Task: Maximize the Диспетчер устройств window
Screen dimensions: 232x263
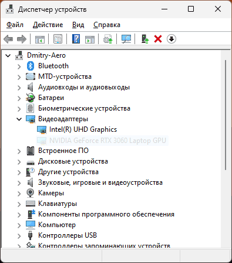Action: pos(191,9)
